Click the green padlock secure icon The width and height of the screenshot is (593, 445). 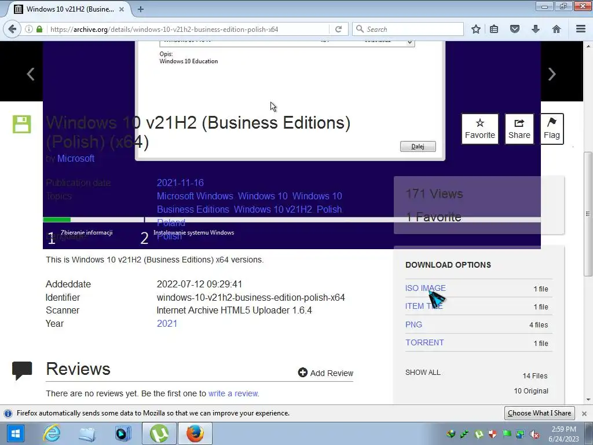point(39,29)
